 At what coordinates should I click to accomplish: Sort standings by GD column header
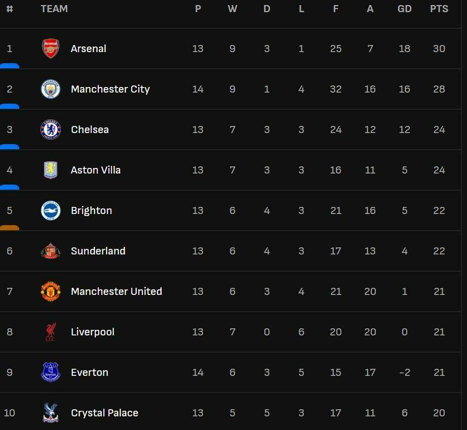click(404, 9)
